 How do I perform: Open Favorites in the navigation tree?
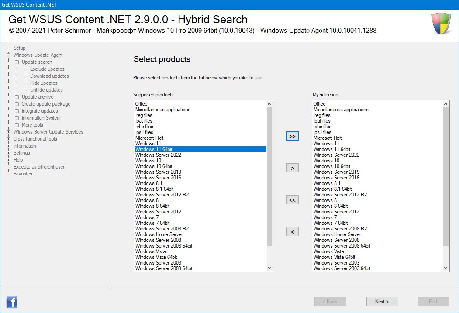[x=23, y=174]
